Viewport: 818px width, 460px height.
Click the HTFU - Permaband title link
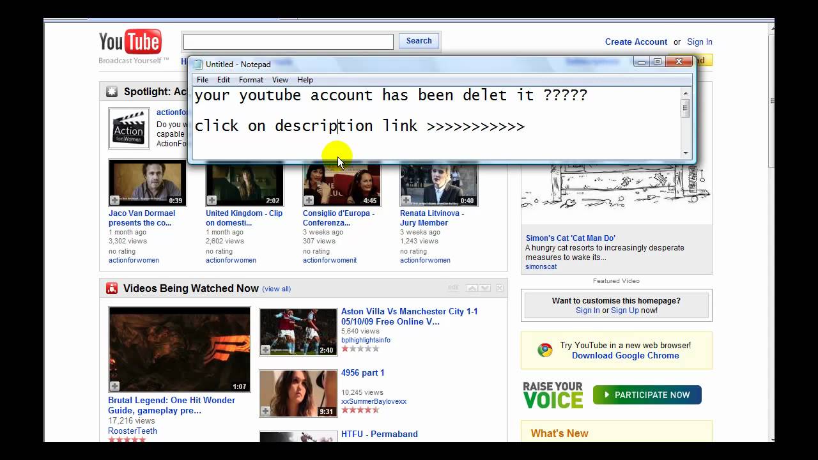point(380,434)
